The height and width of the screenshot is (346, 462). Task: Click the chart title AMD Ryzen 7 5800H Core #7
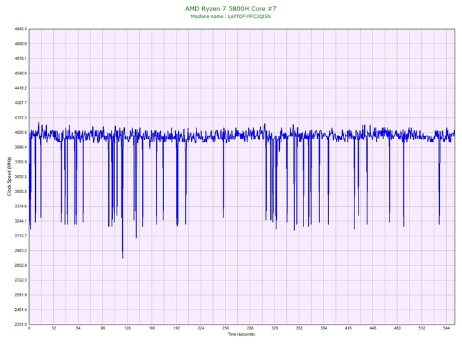pyautogui.click(x=231, y=8)
